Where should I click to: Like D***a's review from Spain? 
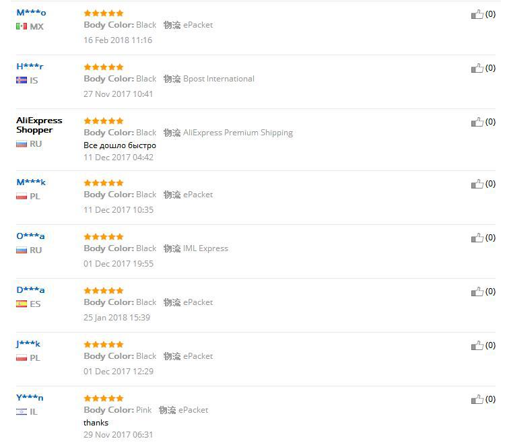pyautogui.click(x=477, y=292)
